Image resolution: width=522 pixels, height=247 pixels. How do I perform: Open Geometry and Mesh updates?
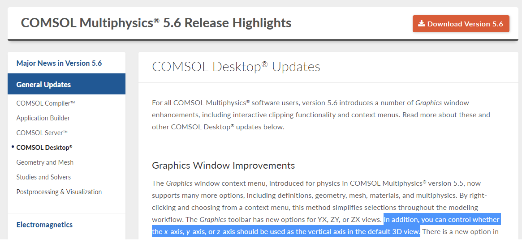(x=45, y=162)
